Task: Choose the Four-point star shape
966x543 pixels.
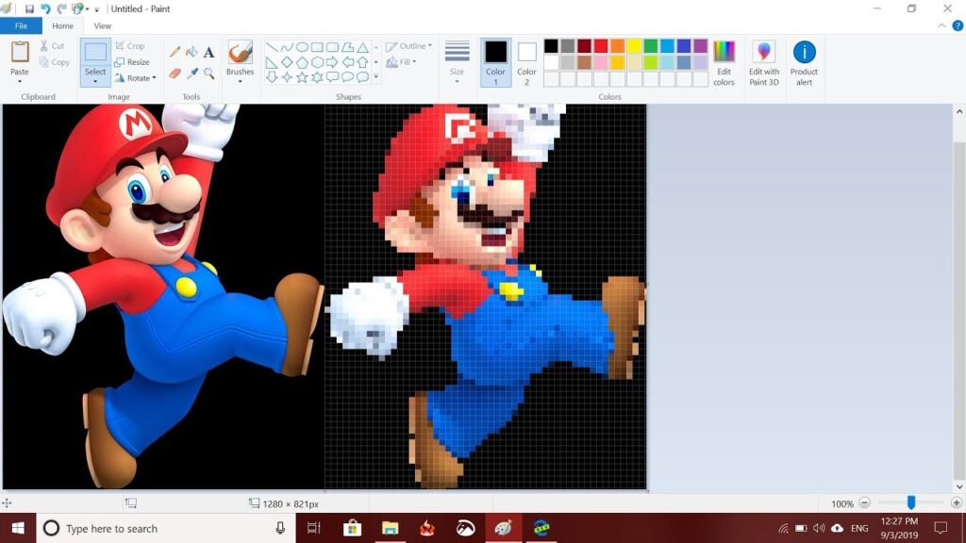Action: [287, 77]
